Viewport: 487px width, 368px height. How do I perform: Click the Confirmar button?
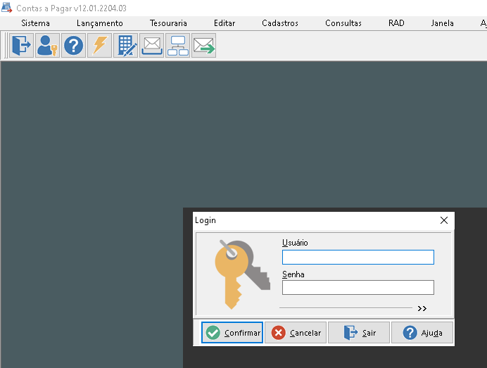pyautogui.click(x=232, y=333)
